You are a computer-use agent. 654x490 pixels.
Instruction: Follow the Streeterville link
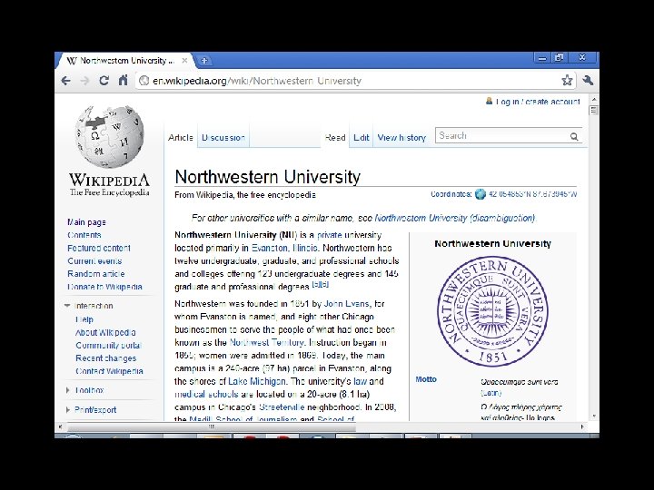pyautogui.click(x=282, y=407)
